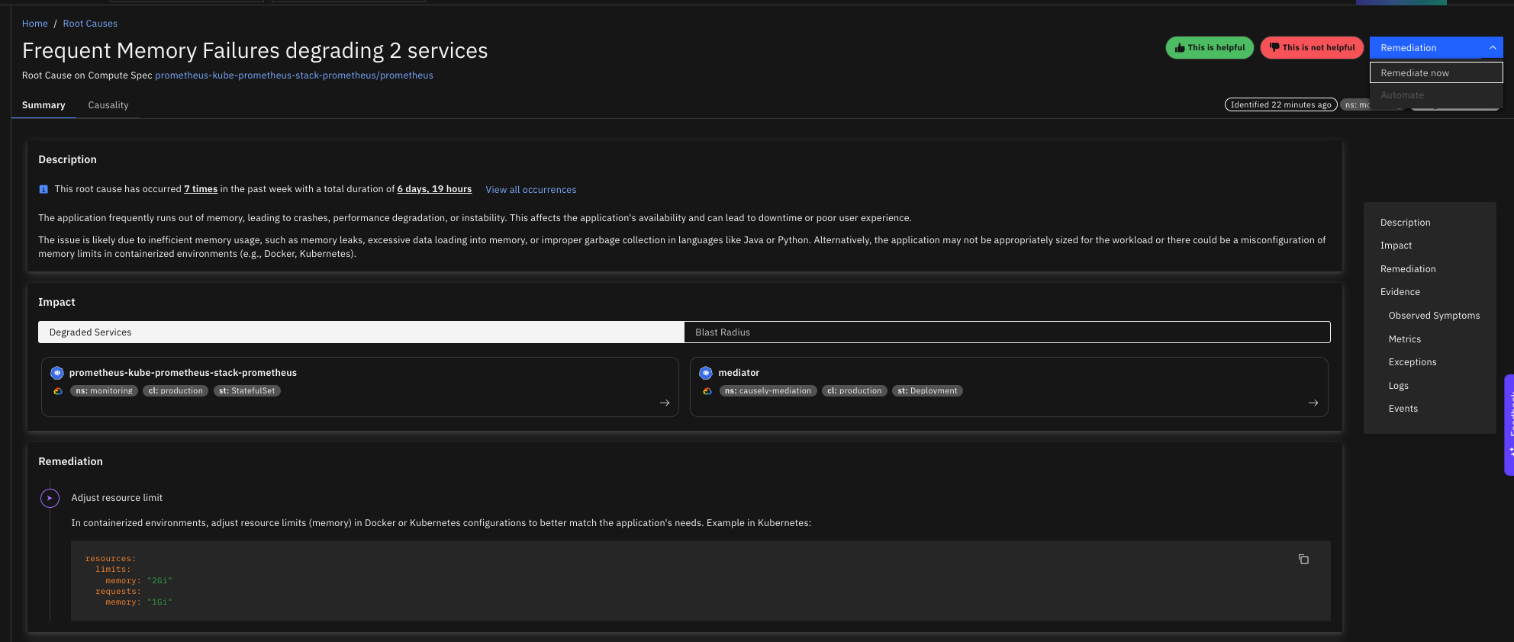Click cloud provider icon in mediator card

(x=707, y=391)
